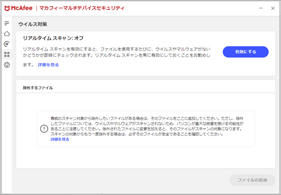Open the hamburger menu in sidebar
Image resolution: width=281 pixels, height=195 pixels.
click(7, 23)
